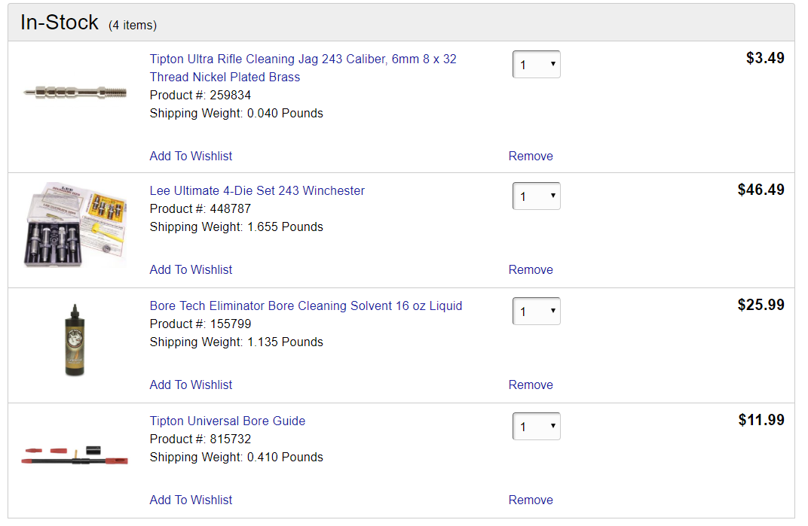
Task: Select Shipping Weight 1.655 Pounds text
Action: 237,227
